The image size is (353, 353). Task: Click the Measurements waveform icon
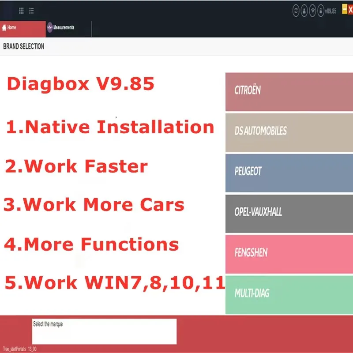50,27
